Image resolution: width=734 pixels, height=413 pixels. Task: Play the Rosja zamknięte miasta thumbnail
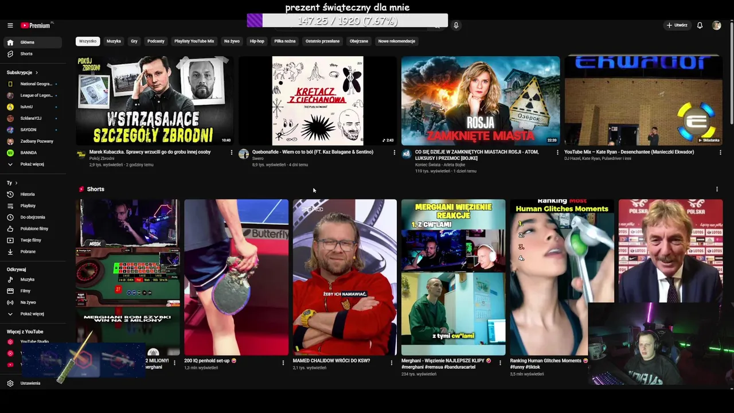481,100
